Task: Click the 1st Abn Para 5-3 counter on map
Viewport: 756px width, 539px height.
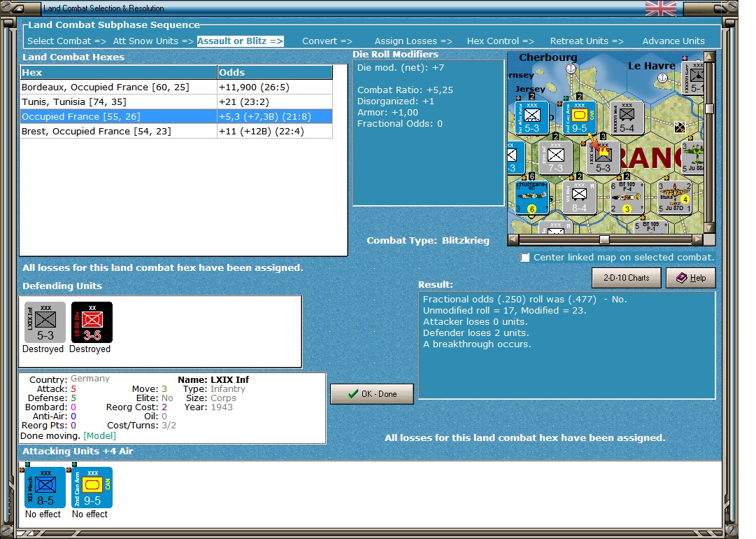Action: [x=532, y=118]
